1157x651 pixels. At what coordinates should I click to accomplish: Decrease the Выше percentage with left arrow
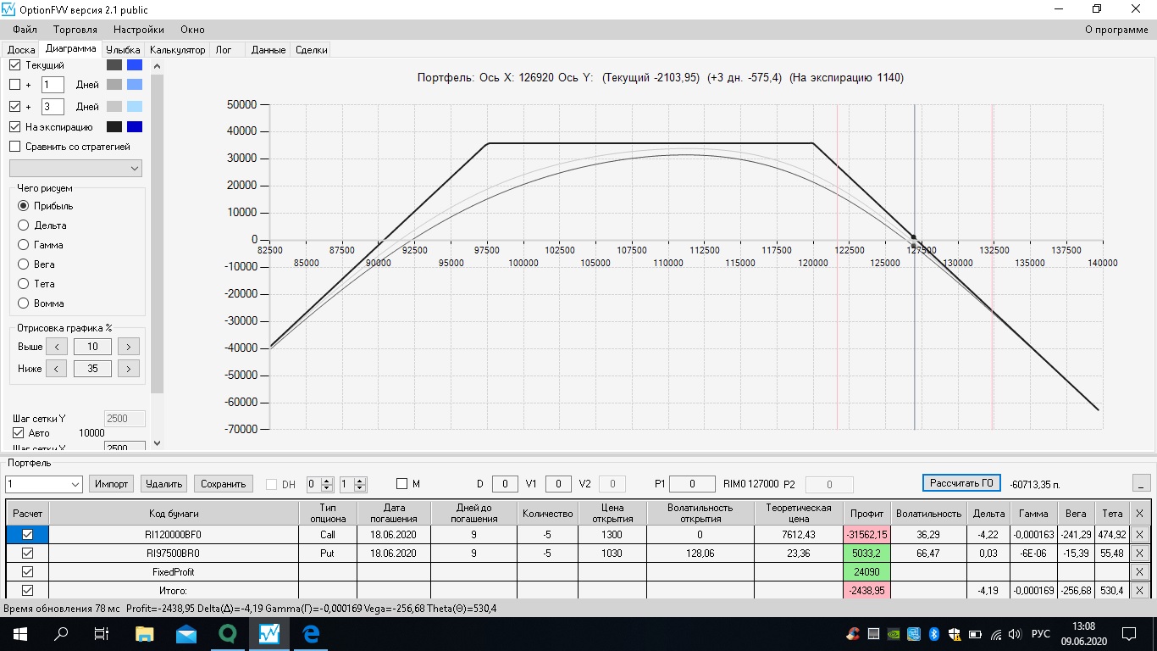[57, 347]
